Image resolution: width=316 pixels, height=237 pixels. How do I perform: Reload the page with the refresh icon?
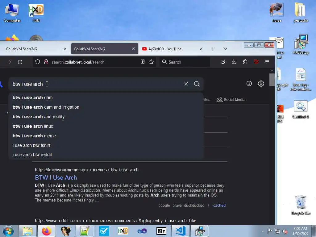pyautogui.click(x=20, y=62)
